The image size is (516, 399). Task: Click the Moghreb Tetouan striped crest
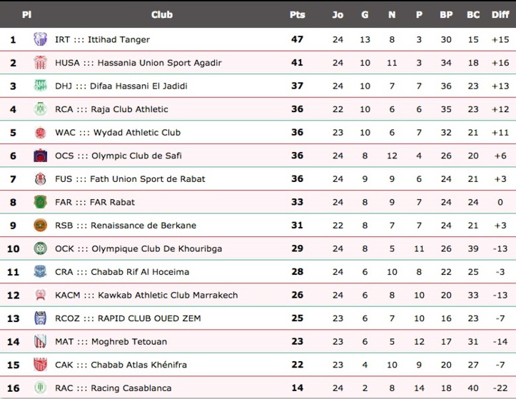pos(41,341)
